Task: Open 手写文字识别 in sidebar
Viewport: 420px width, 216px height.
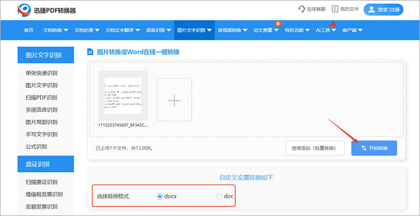Action: [x=41, y=134]
